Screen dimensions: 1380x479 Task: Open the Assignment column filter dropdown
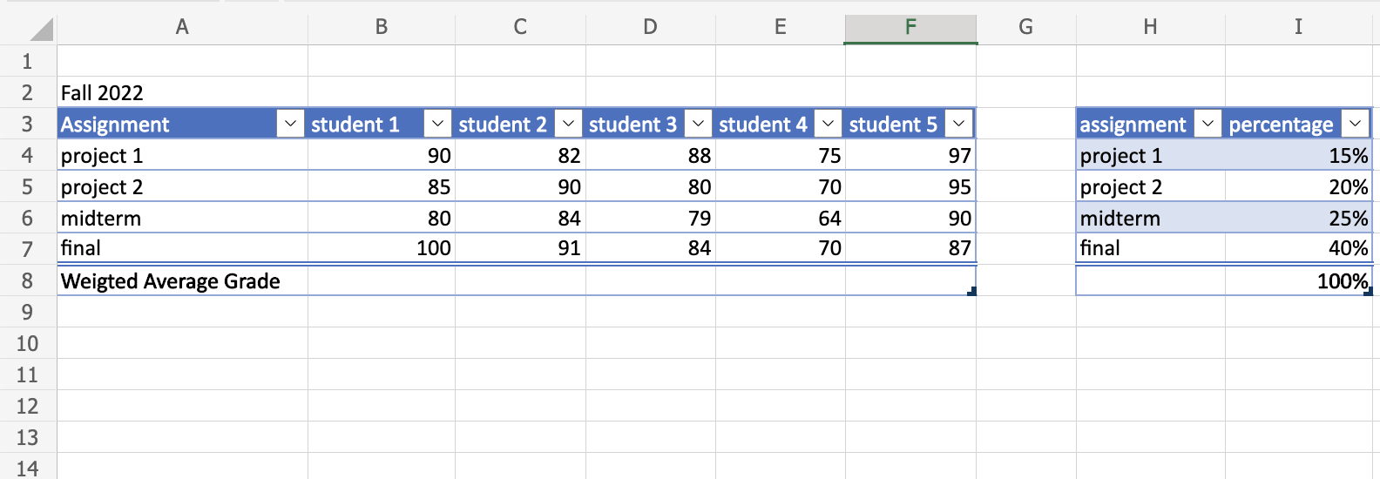(291, 124)
